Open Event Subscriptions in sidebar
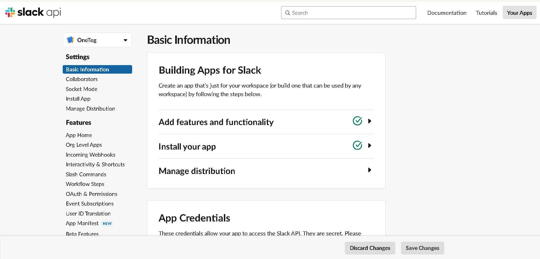540x259 pixels. pos(90,204)
